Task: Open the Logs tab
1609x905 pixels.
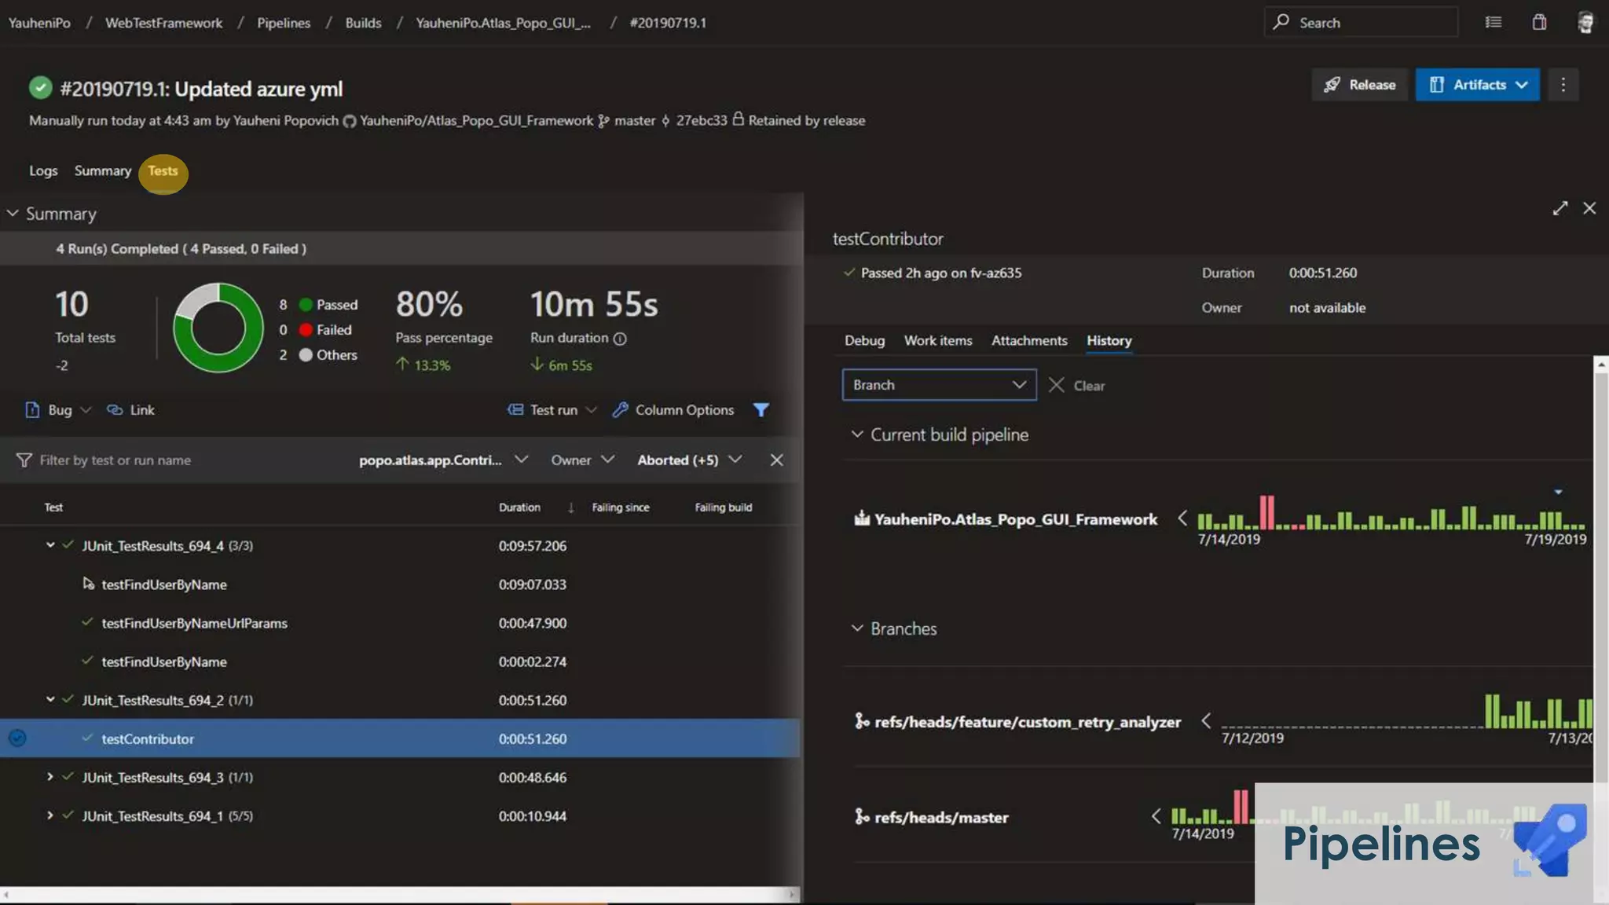Action: coord(43,170)
